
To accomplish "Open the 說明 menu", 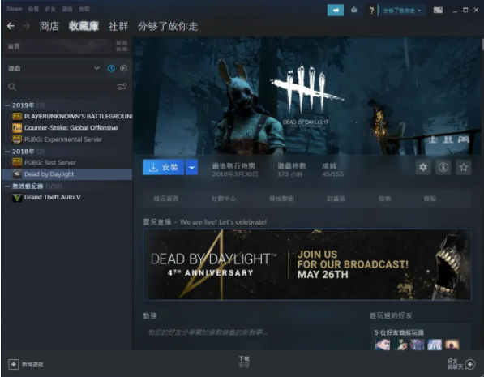I will [84, 9].
